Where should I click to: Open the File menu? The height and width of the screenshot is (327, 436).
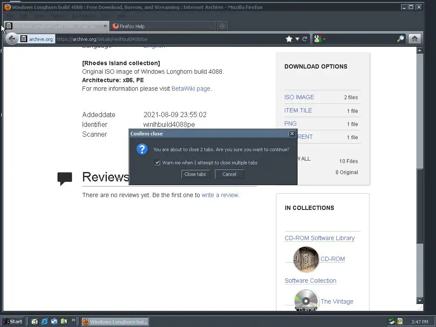(x=10, y=16)
